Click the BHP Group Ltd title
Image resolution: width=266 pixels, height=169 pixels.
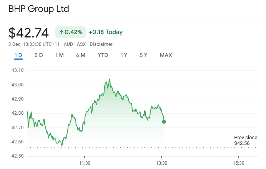pos(39,8)
